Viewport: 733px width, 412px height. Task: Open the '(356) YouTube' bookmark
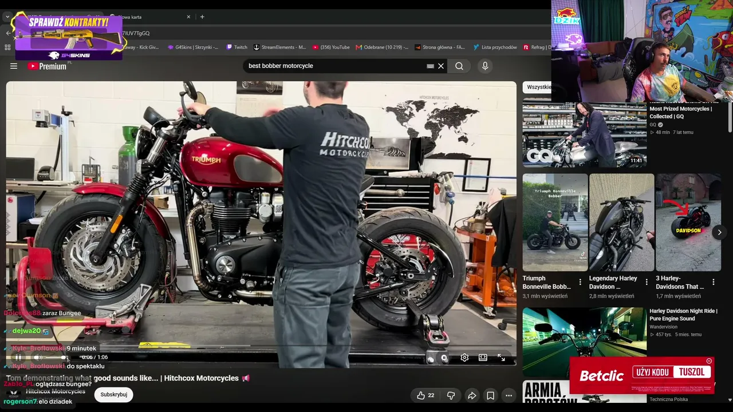pyautogui.click(x=331, y=47)
